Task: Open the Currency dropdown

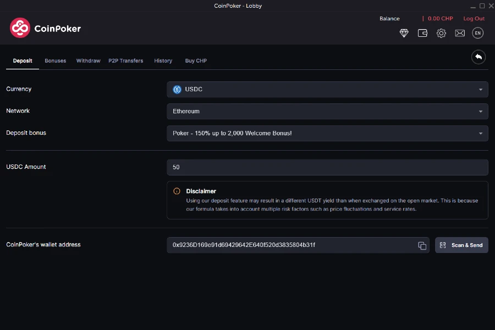Action: [x=327, y=89]
